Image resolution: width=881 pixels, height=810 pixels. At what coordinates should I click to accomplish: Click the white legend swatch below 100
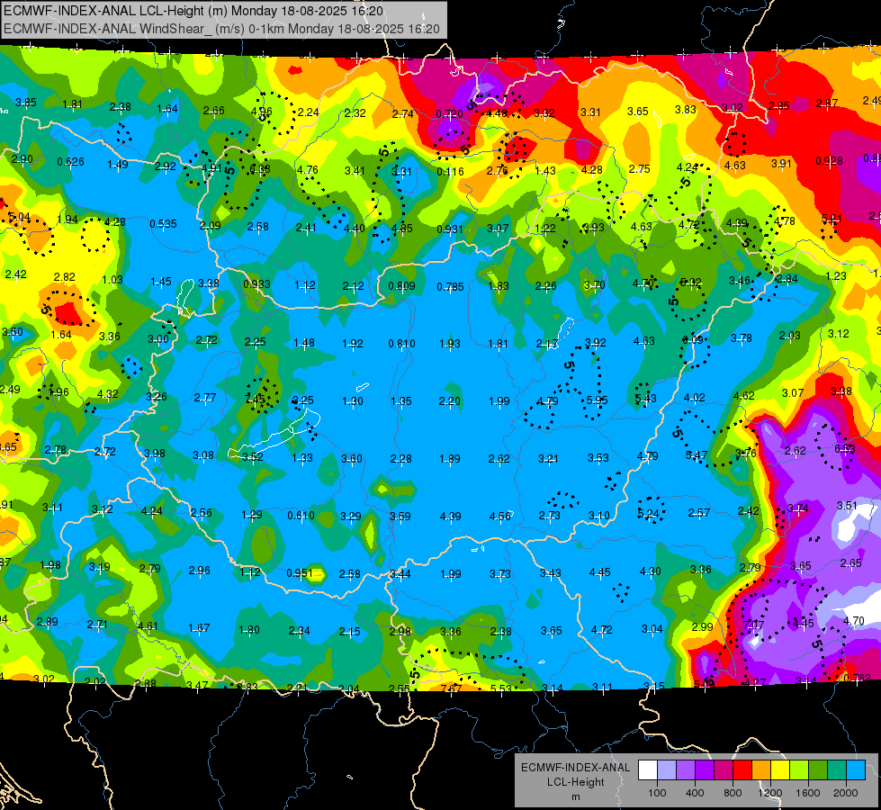coord(648,769)
